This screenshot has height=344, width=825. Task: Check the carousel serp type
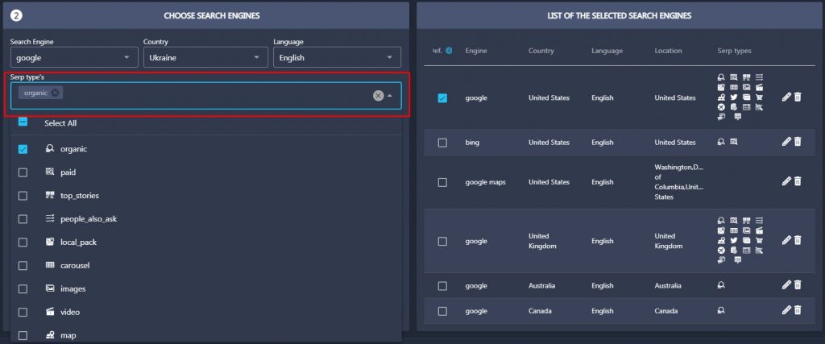[x=23, y=266]
